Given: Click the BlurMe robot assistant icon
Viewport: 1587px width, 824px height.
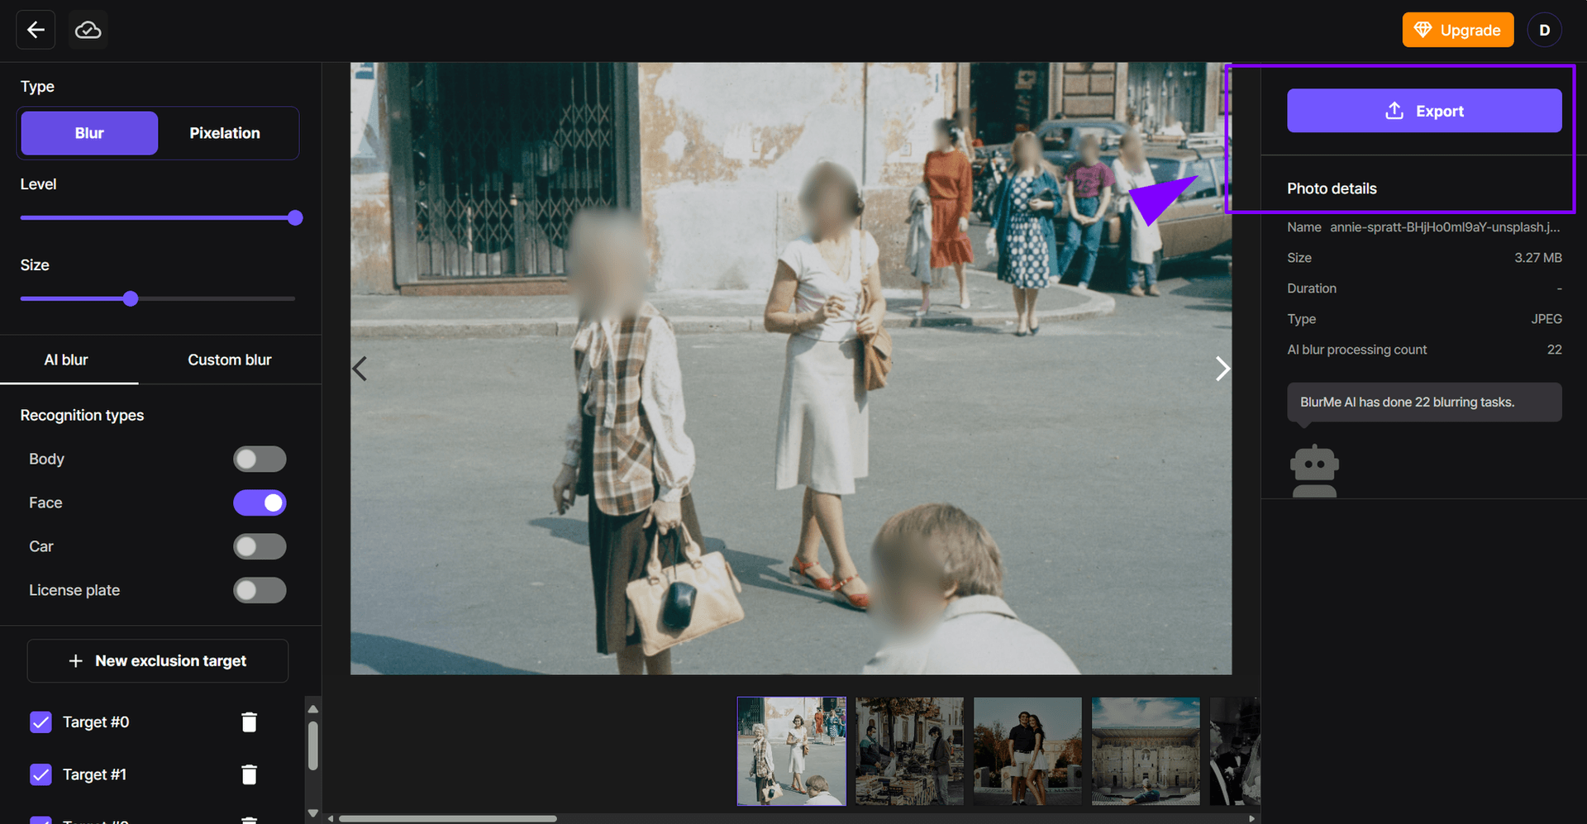Looking at the screenshot, I should pyautogui.click(x=1314, y=471).
